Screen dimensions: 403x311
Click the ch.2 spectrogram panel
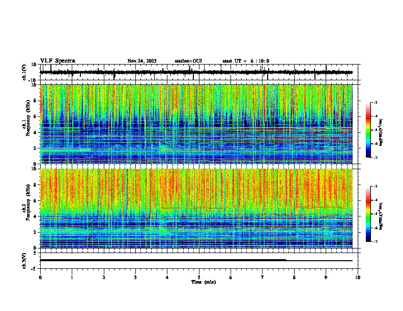(x=196, y=208)
